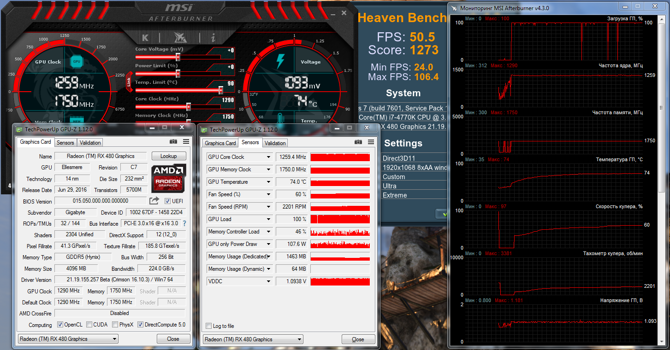Open hamburger menu in Sensors GPU-Z window

point(370,142)
